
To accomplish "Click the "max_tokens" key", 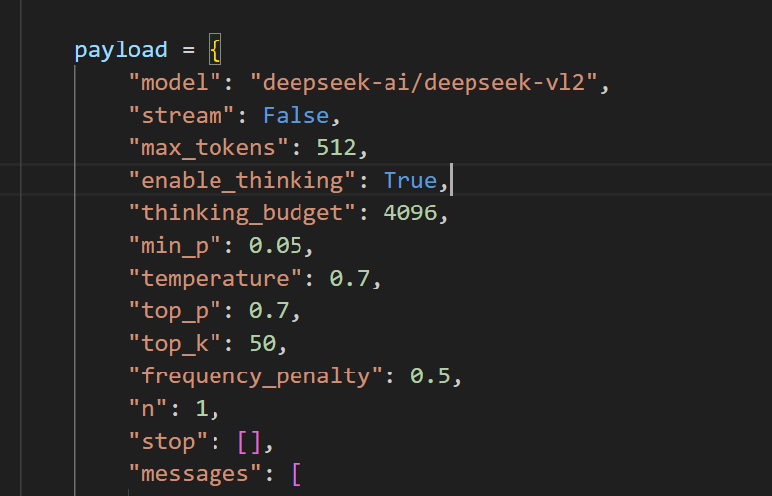I will tap(209, 147).
